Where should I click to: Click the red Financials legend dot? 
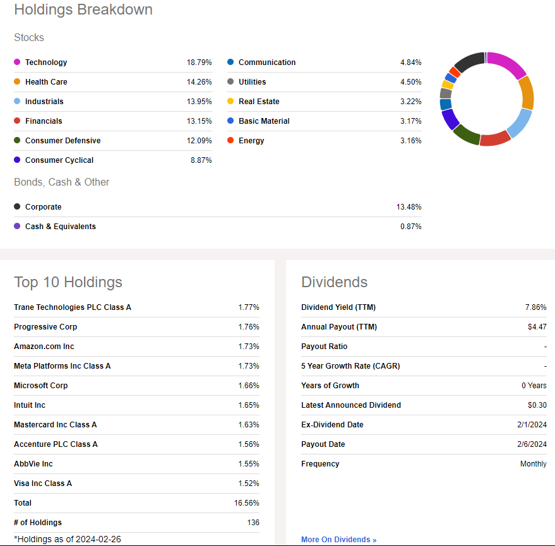point(17,121)
